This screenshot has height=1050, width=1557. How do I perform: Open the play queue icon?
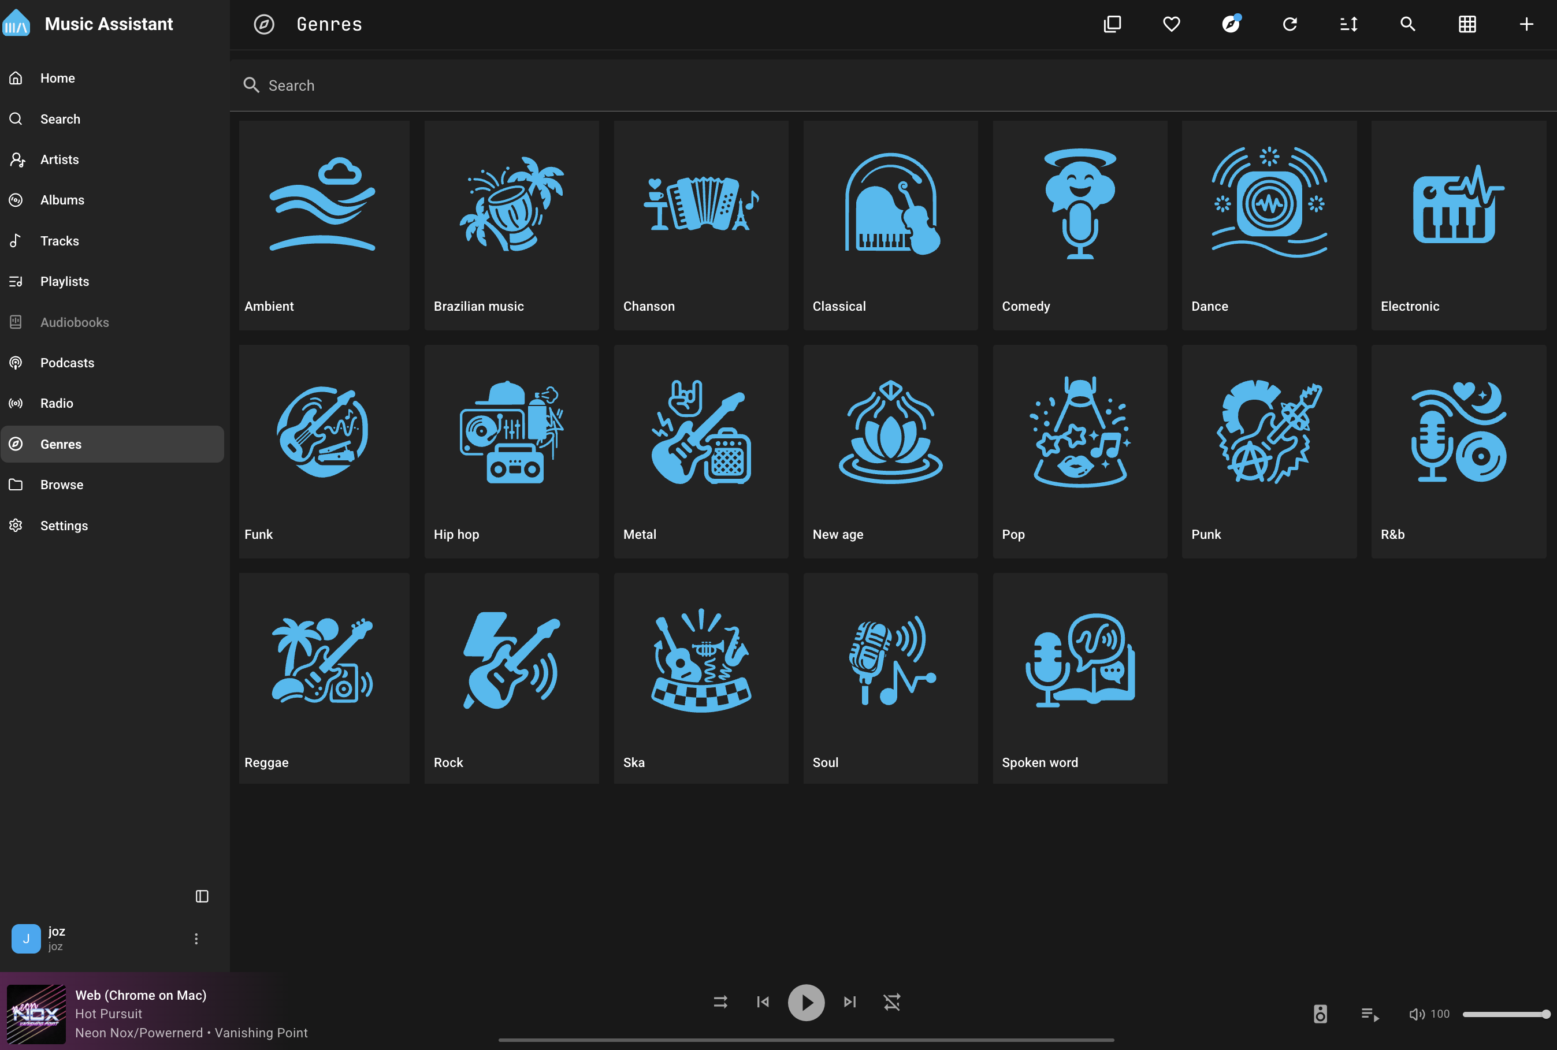[x=1370, y=1014]
